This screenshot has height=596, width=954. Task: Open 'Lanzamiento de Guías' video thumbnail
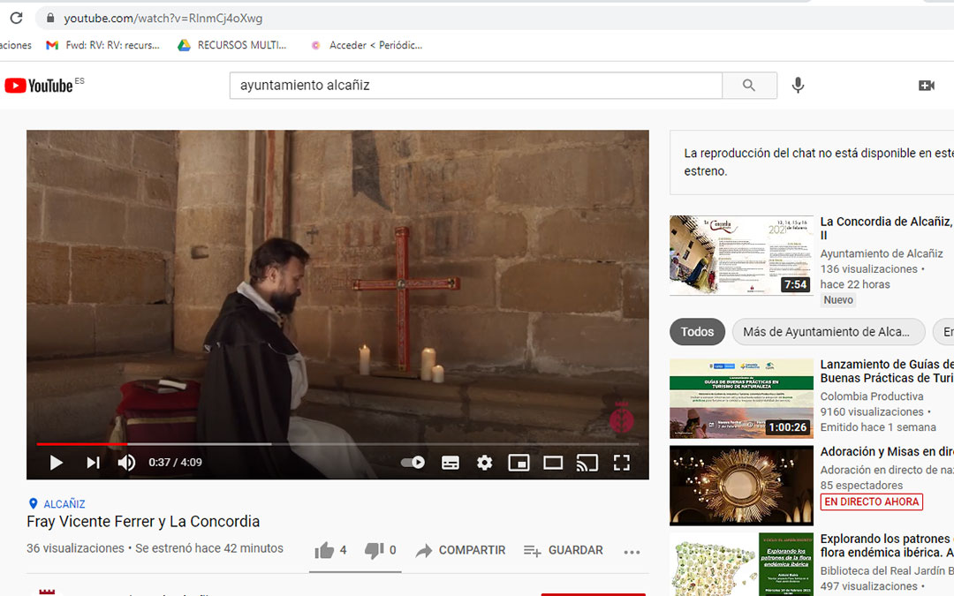coord(741,398)
